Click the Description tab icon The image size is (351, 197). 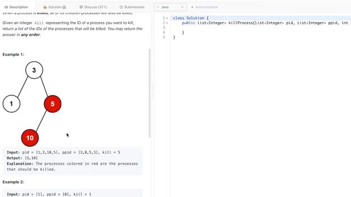coord(6,7)
